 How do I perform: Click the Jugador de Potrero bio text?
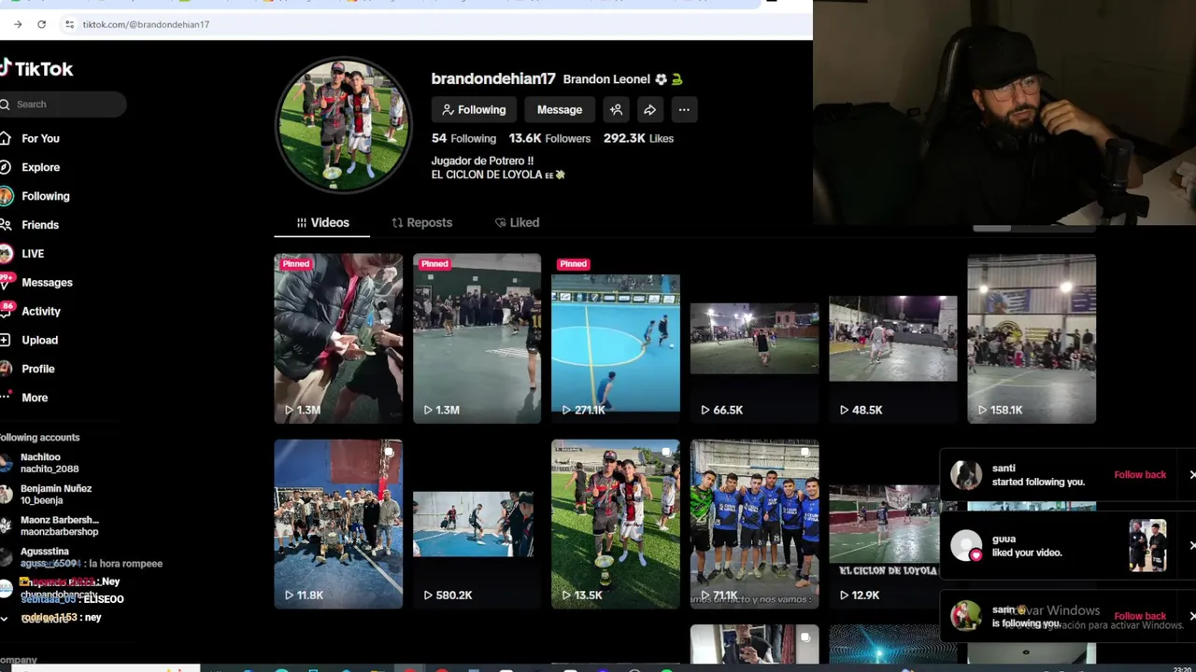click(x=482, y=161)
